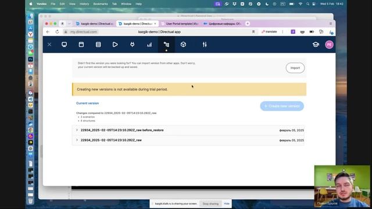
Task: Click the translate button in the address bar
Action: (x=269, y=31)
